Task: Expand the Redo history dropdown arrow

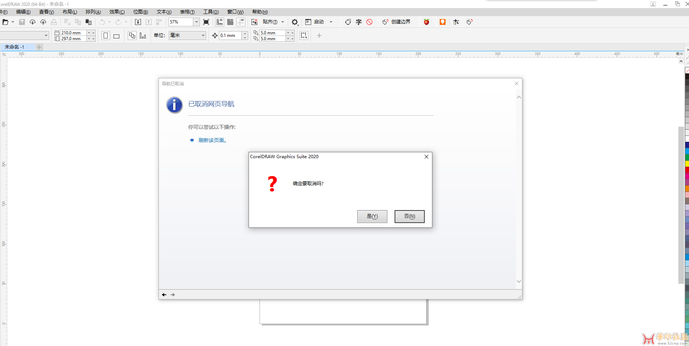Action: coord(126,22)
